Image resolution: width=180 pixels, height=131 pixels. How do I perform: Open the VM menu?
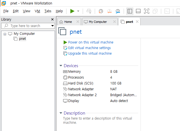point(37,11)
